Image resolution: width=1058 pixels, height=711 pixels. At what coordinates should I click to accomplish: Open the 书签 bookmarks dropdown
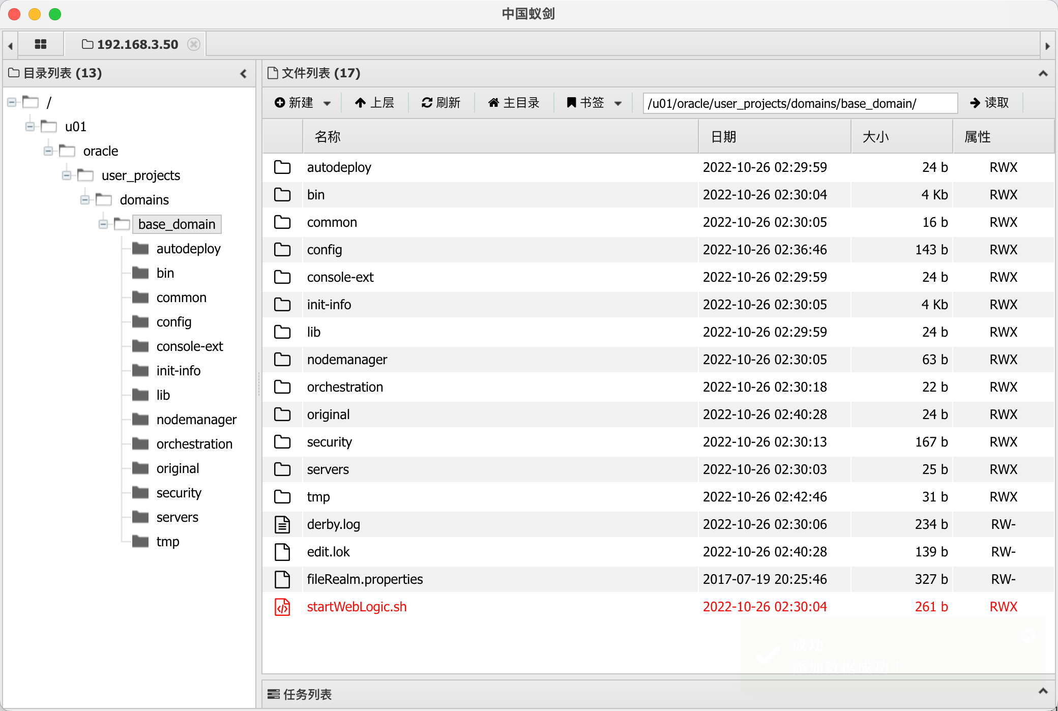click(x=594, y=103)
